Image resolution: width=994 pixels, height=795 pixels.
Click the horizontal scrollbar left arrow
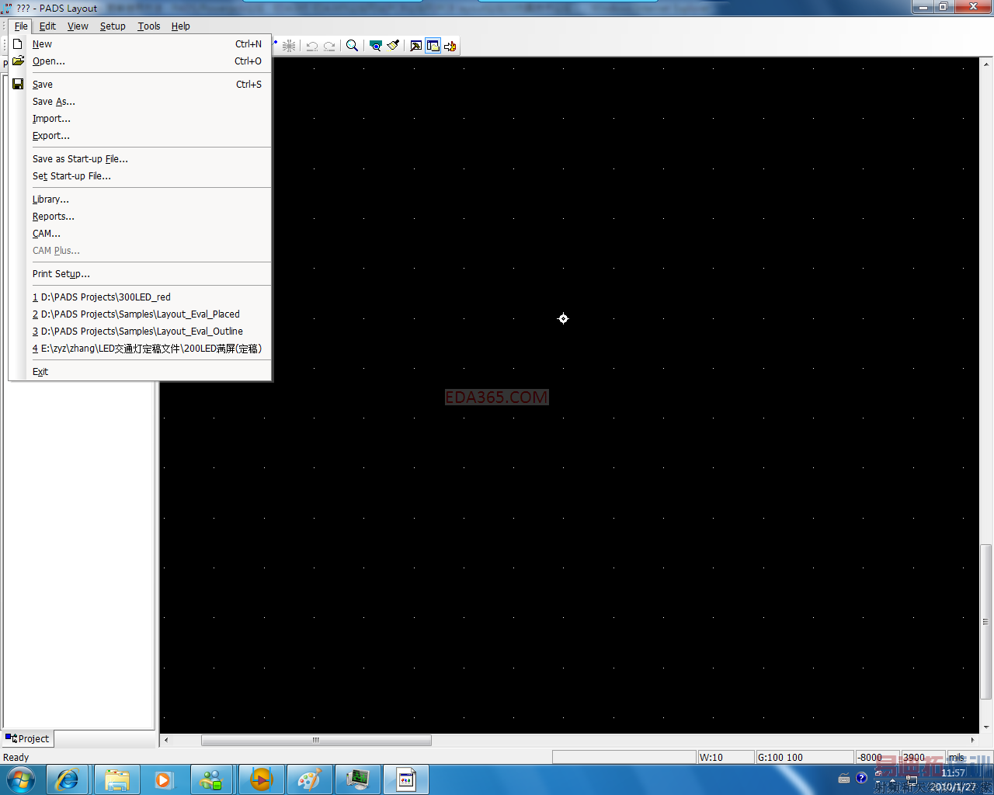pyautogui.click(x=166, y=740)
